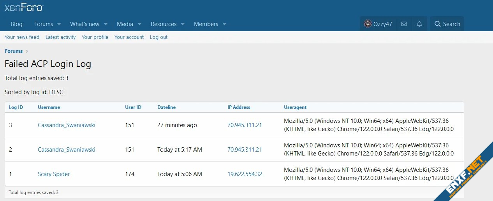Open the Latest activity link

coord(60,37)
